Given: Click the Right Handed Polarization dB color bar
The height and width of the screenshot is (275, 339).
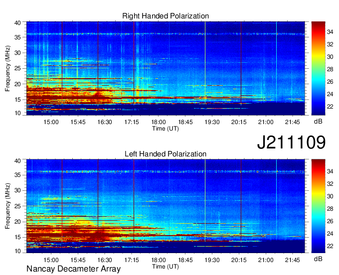Looking at the screenshot, I should click(x=318, y=68).
